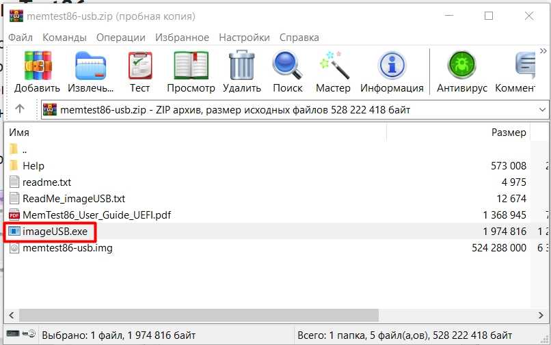Close the WinRAR window
The height and width of the screenshot is (345, 551).
tap(529, 16)
